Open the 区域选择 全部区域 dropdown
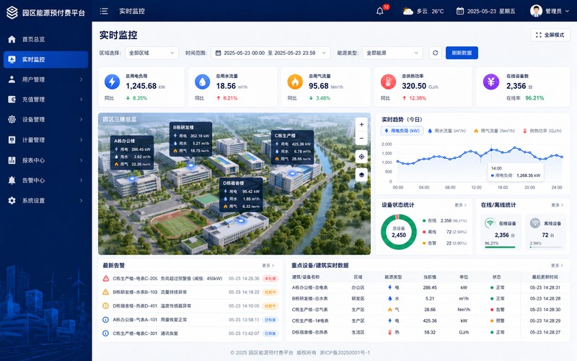The height and width of the screenshot is (361, 577). [x=151, y=53]
